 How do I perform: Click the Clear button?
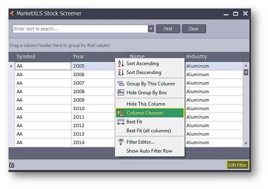pos(194,29)
